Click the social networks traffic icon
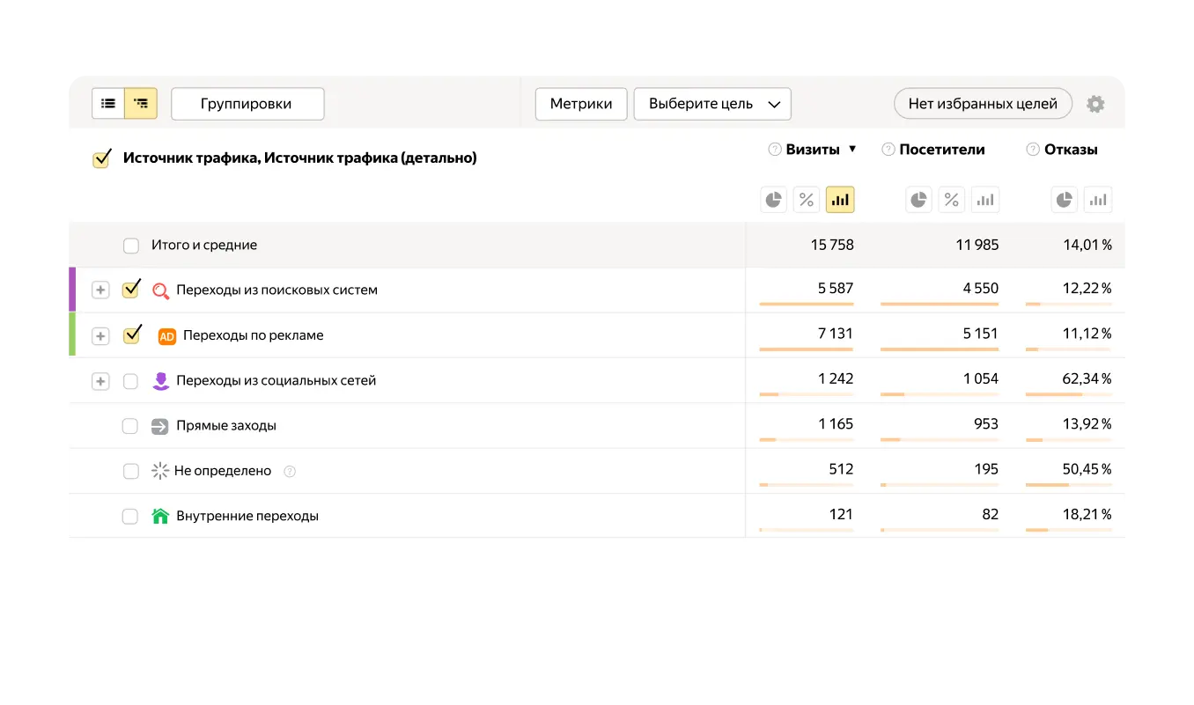 pos(159,380)
